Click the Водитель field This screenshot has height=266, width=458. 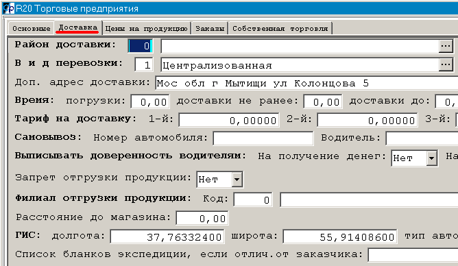[422, 138]
